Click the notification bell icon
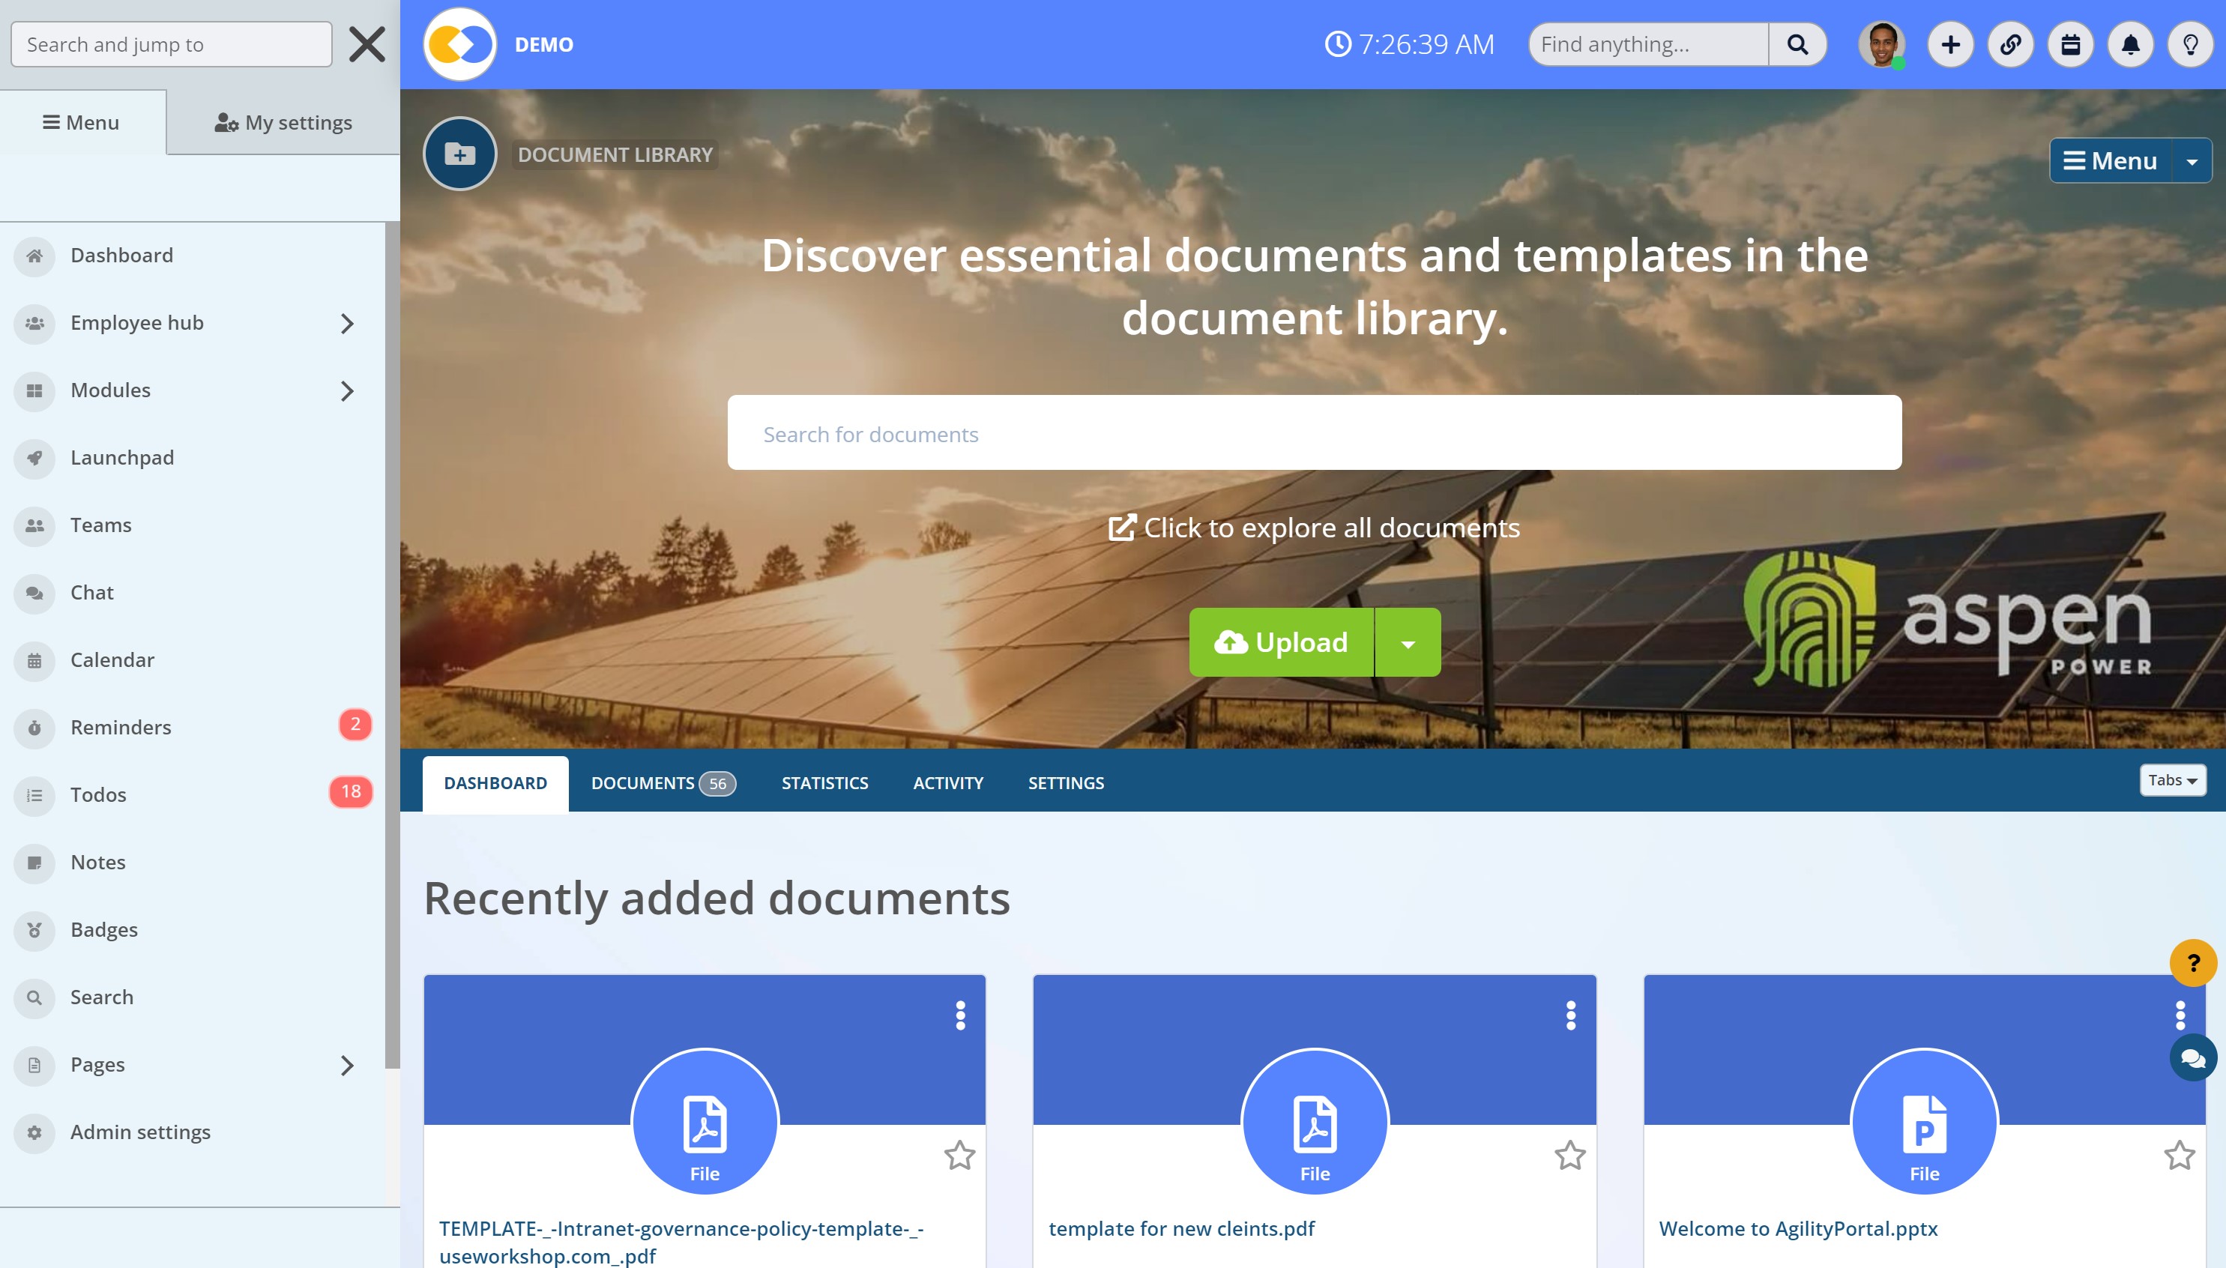2226x1268 pixels. (x=2130, y=44)
